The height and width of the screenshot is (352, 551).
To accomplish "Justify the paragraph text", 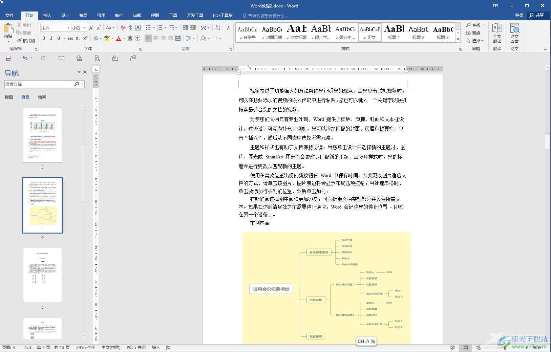I will click(171, 38).
